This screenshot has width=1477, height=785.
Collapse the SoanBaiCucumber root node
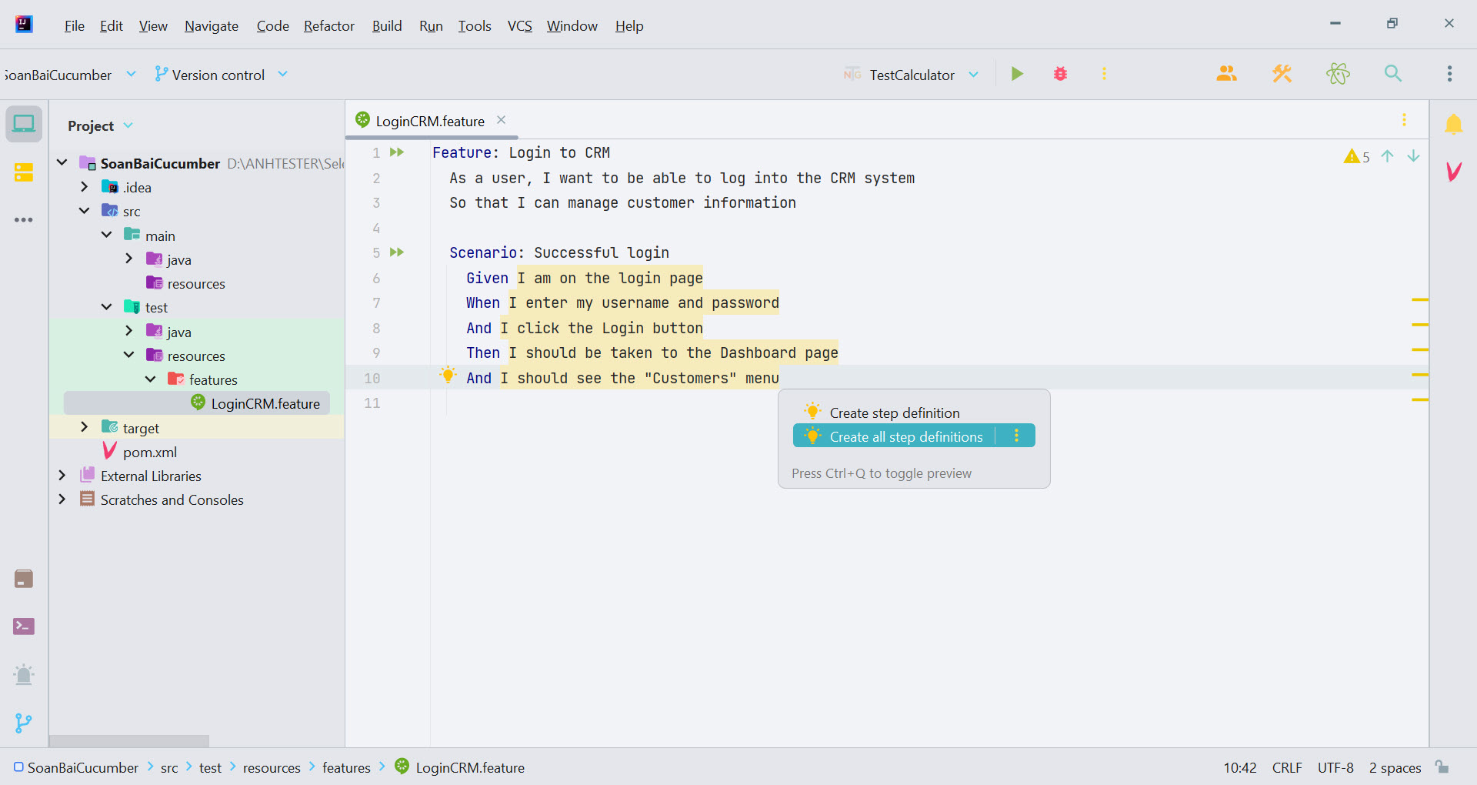[62, 163]
